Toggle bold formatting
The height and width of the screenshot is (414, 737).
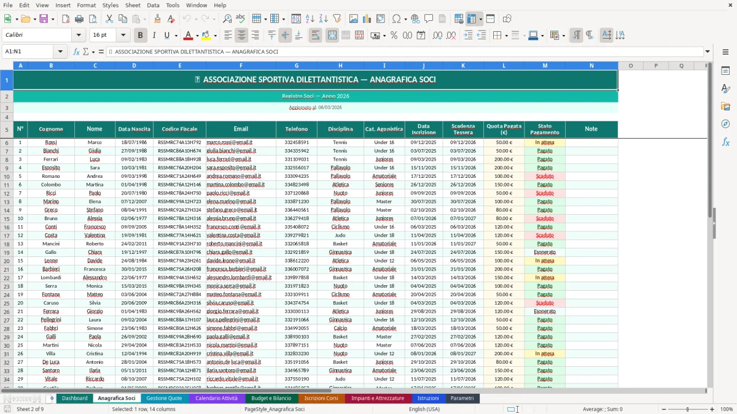141,36
